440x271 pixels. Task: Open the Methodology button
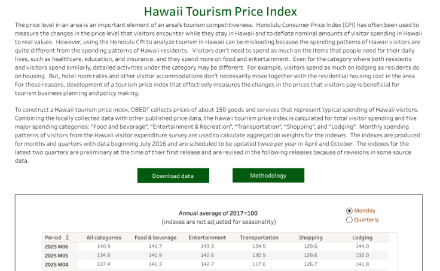[268, 175]
